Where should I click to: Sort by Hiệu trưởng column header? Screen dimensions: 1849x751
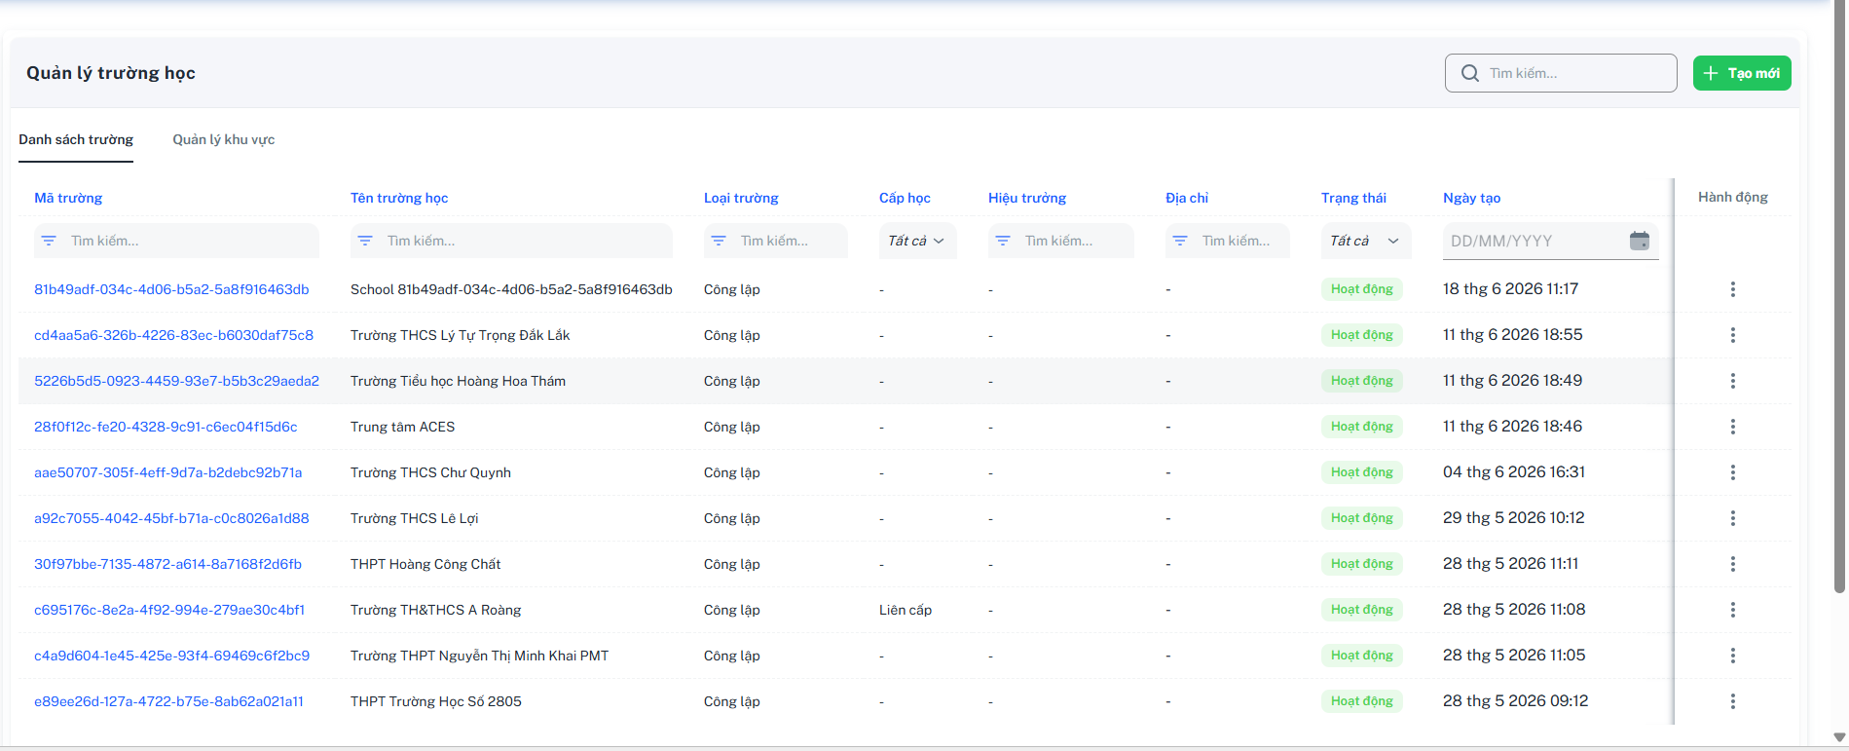1027,198
